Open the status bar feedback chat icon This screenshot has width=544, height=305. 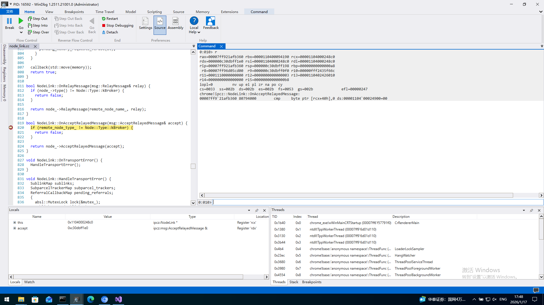tap(536, 290)
